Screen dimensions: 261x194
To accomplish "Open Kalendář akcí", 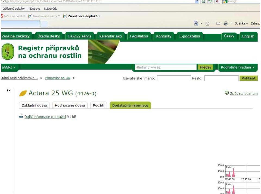I will 111,36.
